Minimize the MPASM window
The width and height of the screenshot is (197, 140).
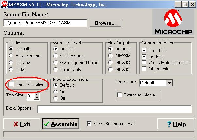pos(178,5)
